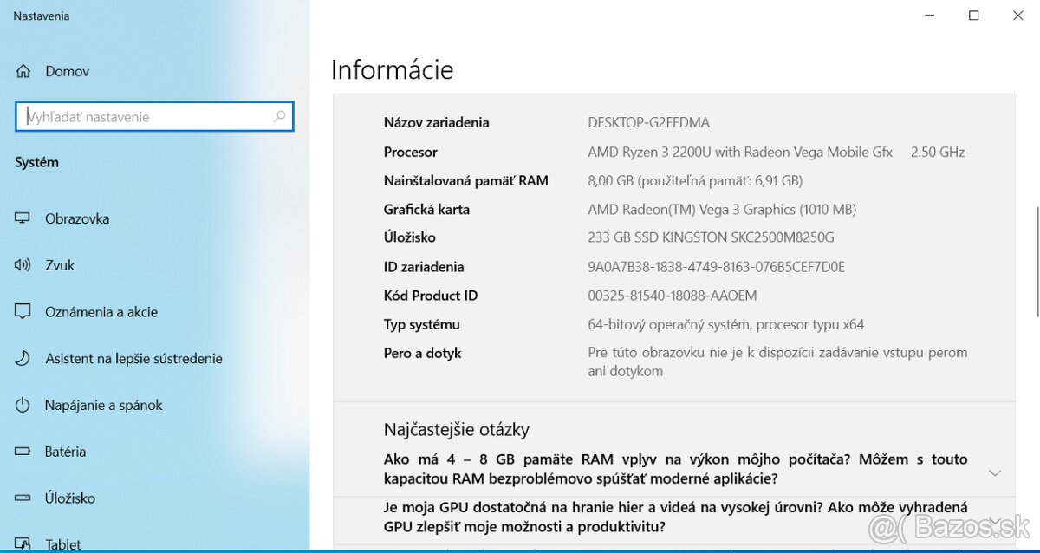The image size is (1040, 553).
Task: Open the Úložisko settings page in sidebar
Action: [x=69, y=498]
